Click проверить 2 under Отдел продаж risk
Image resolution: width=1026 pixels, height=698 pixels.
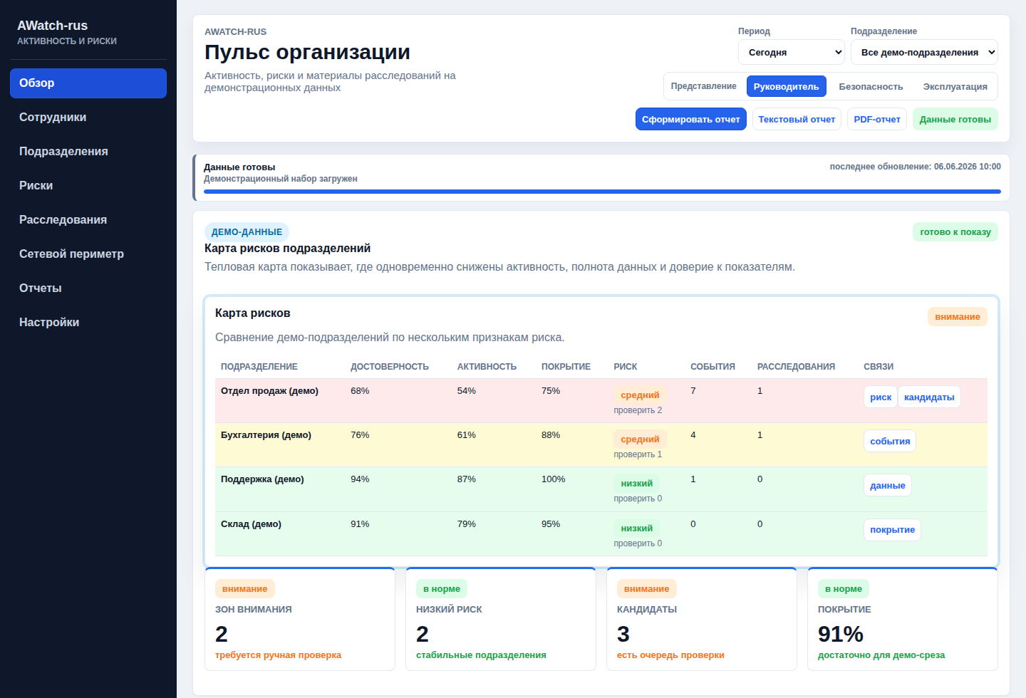638,410
